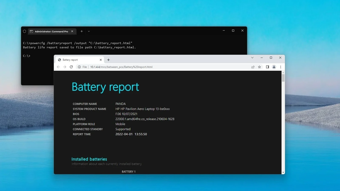Click the PLATFORM ROLE label
This screenshot has height=191, width=340.
(x=84, y=124)
